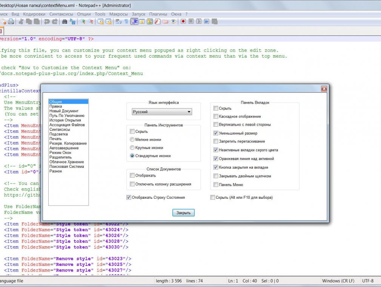Select the Стандартные иконки radio button
This screenshot has height=287, width=381.
[132, 156]
